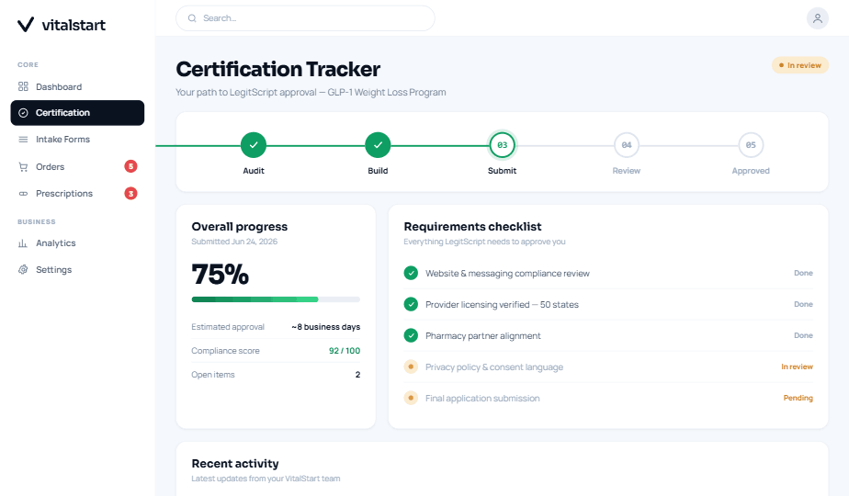Viewport: 849px width, 496px height.
Task: Click the Estimated approval label
Action: (x=228, y=327)
